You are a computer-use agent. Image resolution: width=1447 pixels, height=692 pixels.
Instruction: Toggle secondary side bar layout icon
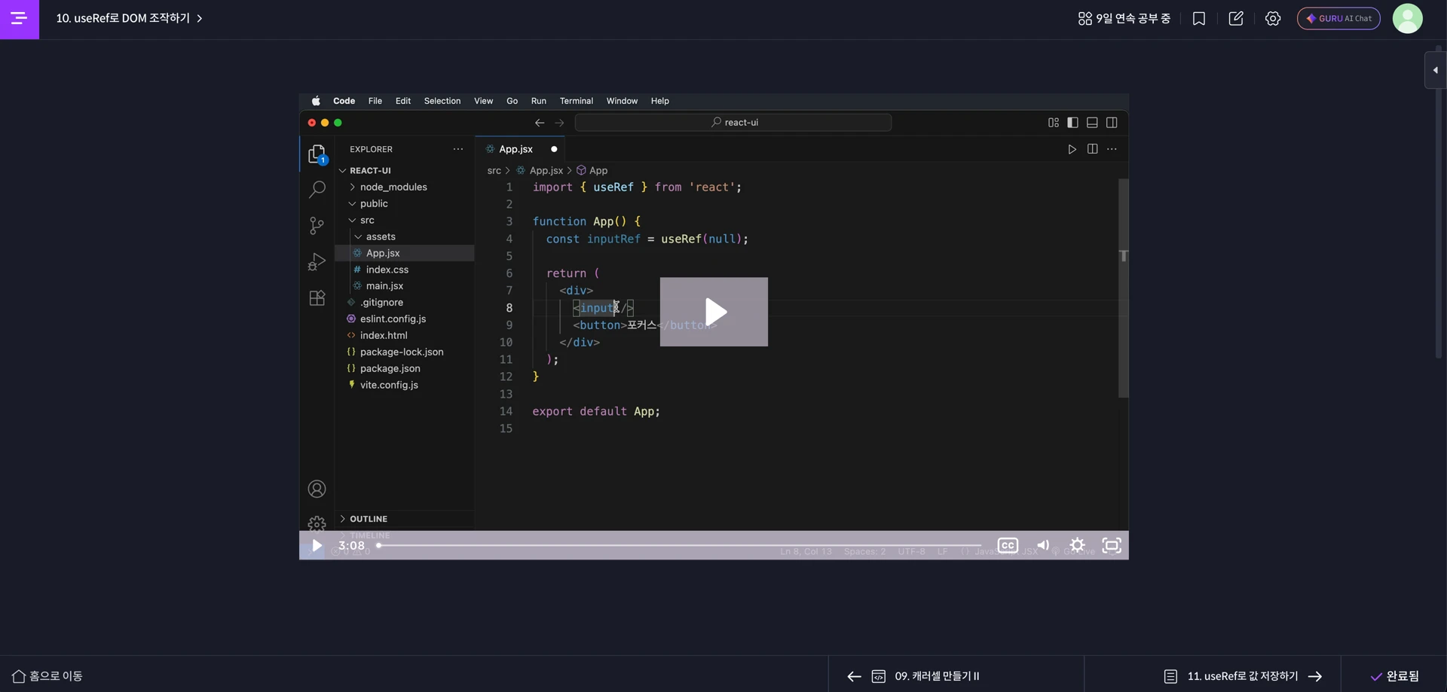point(1112,123)
